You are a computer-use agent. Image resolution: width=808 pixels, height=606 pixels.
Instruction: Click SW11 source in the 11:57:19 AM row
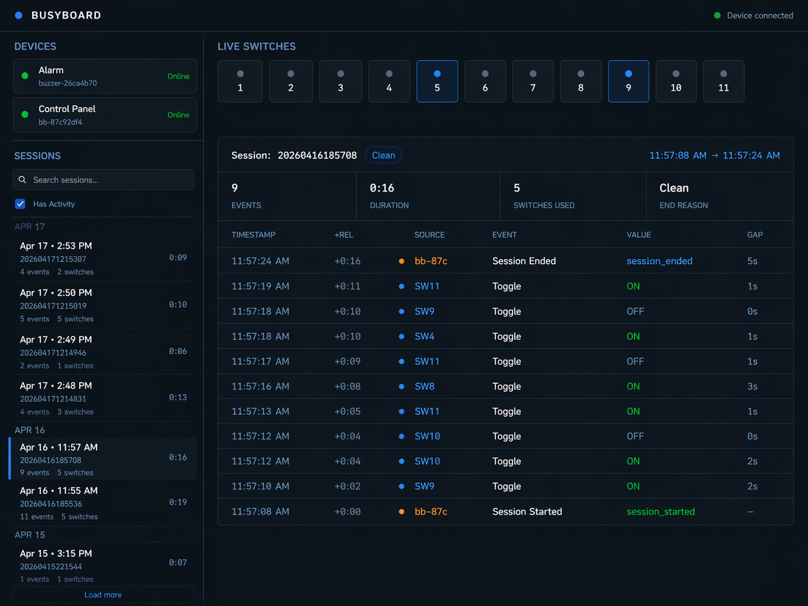[427, 286]
